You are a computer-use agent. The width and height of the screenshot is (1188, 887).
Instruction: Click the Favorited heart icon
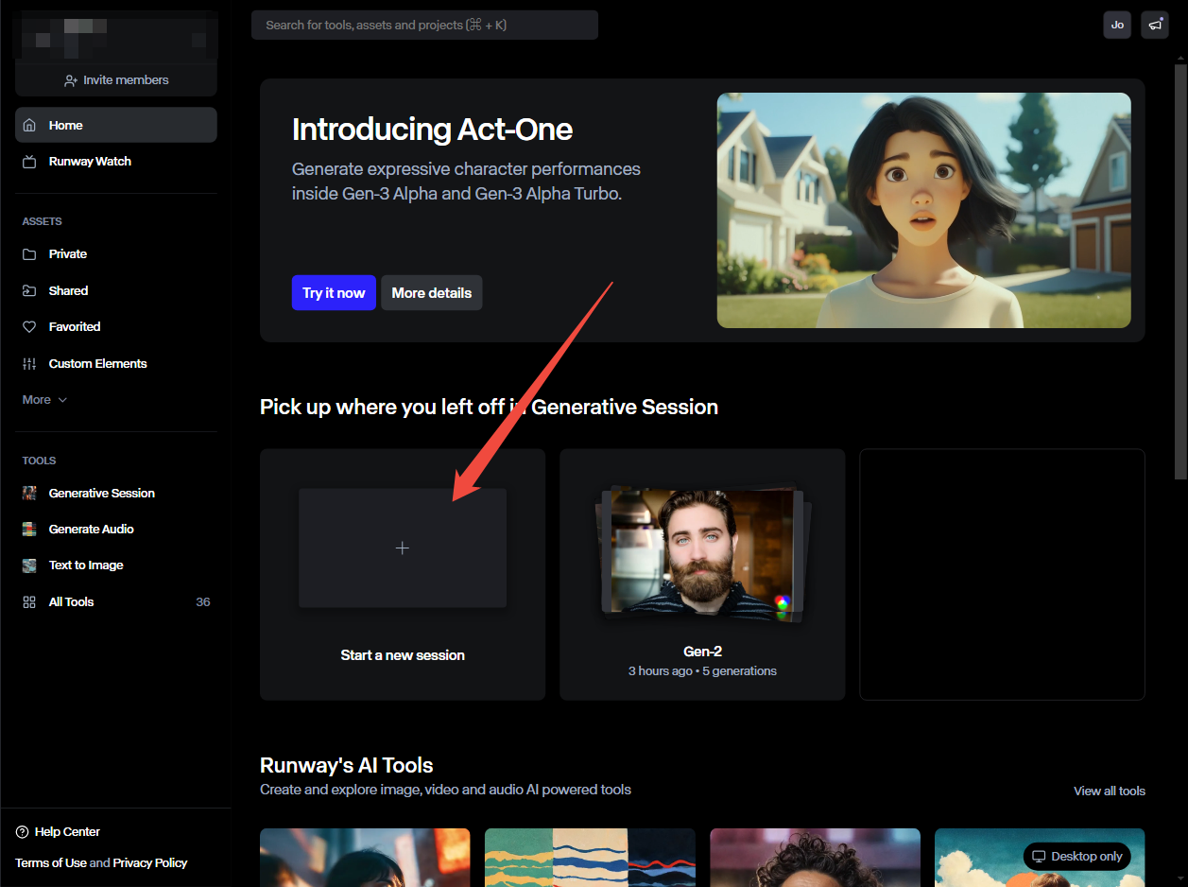click(x=29, y=327)
